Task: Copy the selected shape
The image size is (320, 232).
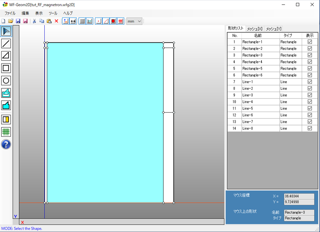Action: [42, 21]
